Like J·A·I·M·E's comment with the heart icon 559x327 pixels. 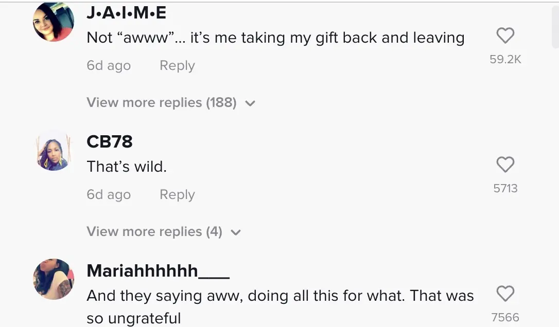505,35
